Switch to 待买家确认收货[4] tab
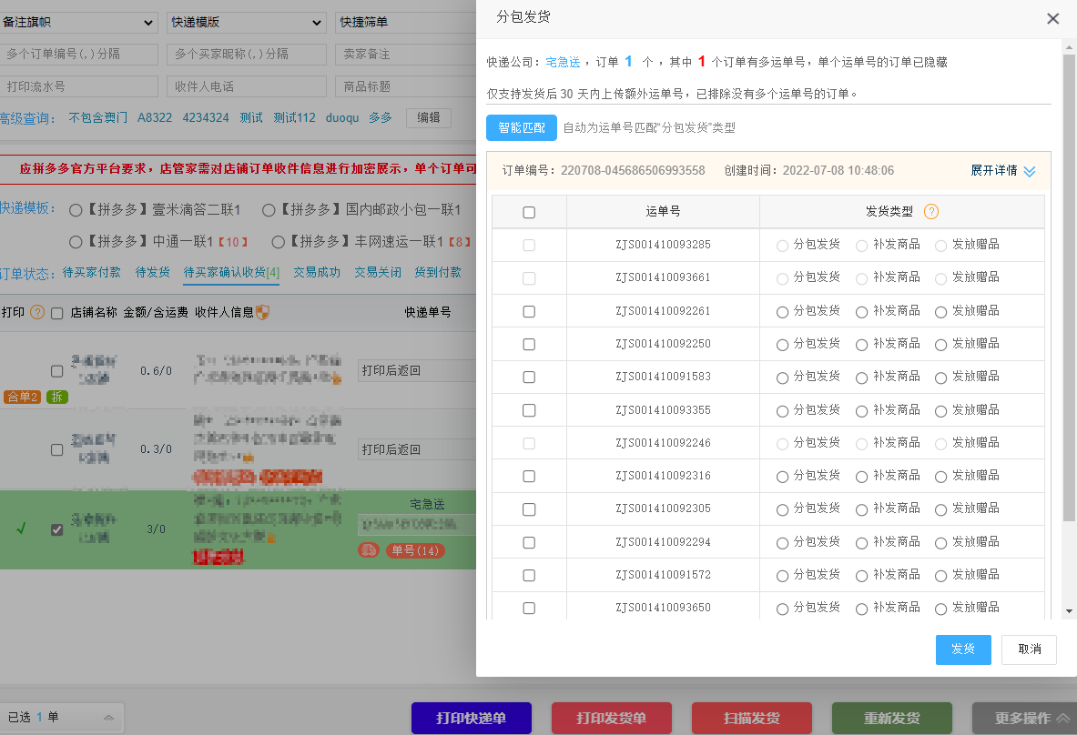1077x735 pixels. click(x=231, y=273)
